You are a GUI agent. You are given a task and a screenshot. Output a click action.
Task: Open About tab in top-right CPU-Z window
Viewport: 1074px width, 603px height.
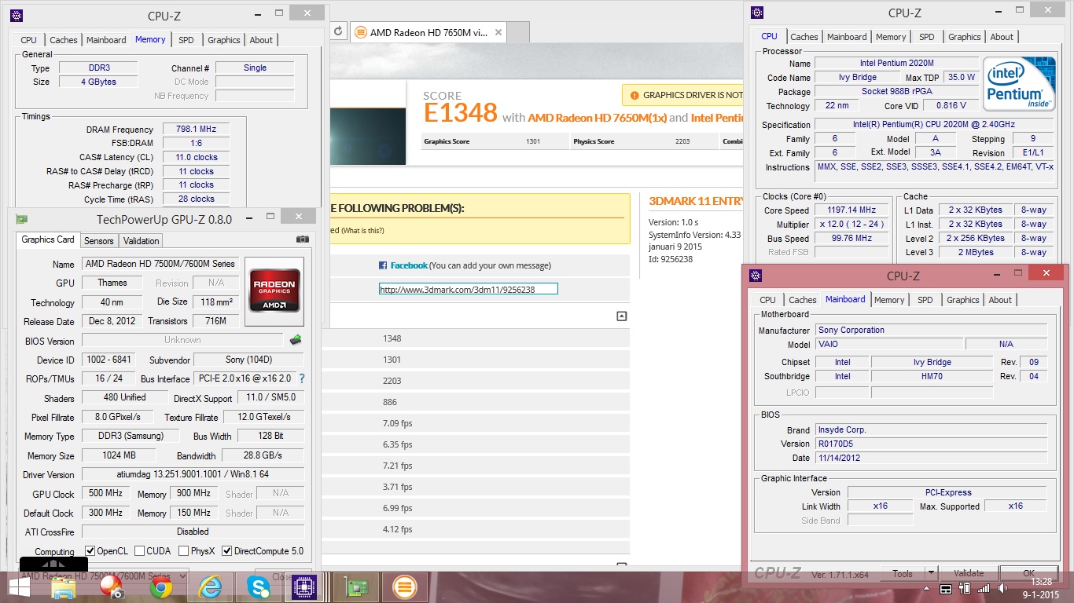pos(1002,37)
